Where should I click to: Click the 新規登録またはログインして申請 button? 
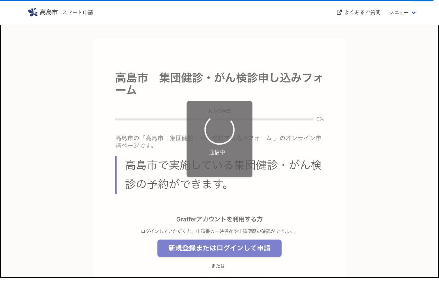tap(219, 248)
